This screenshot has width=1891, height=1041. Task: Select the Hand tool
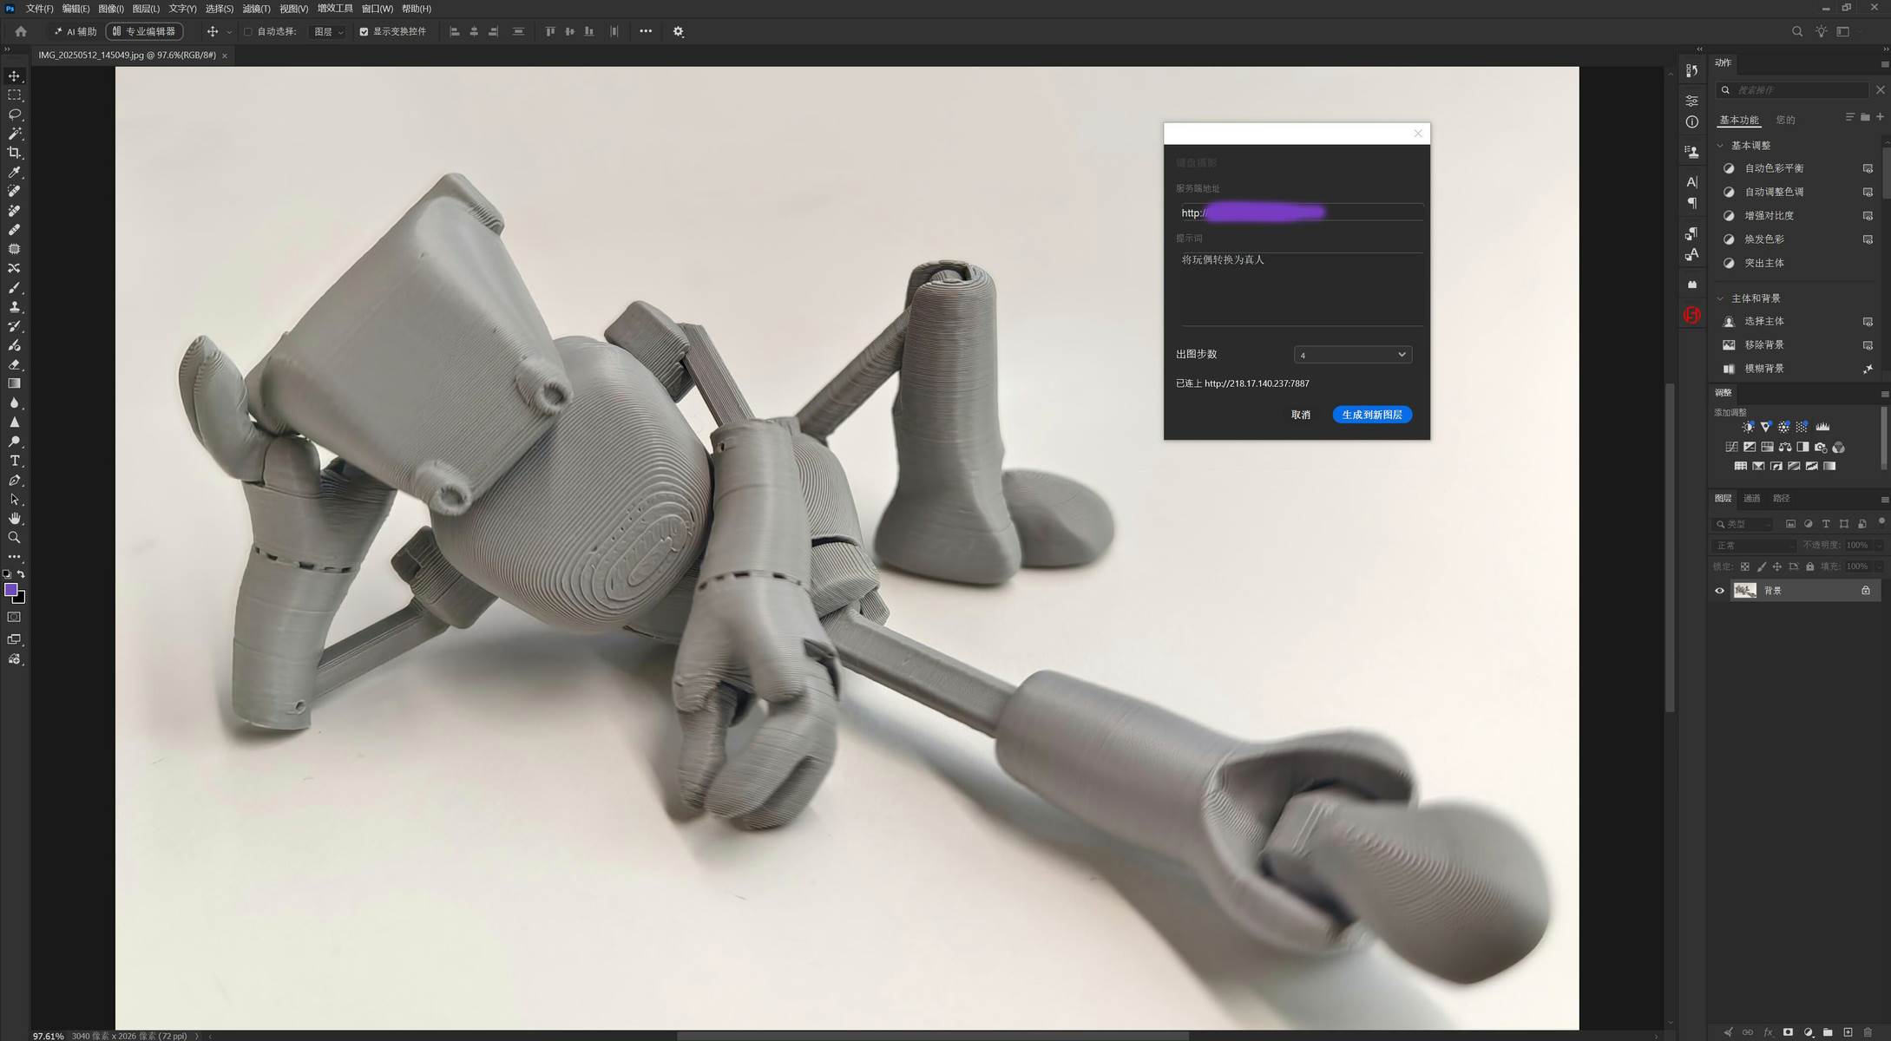tap(15, 518)
